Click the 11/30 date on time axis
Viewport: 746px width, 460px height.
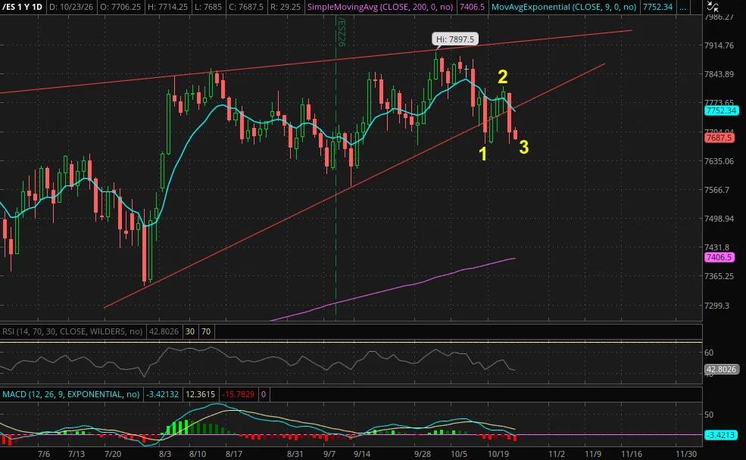pyautogui.click(x=686, y=454)
